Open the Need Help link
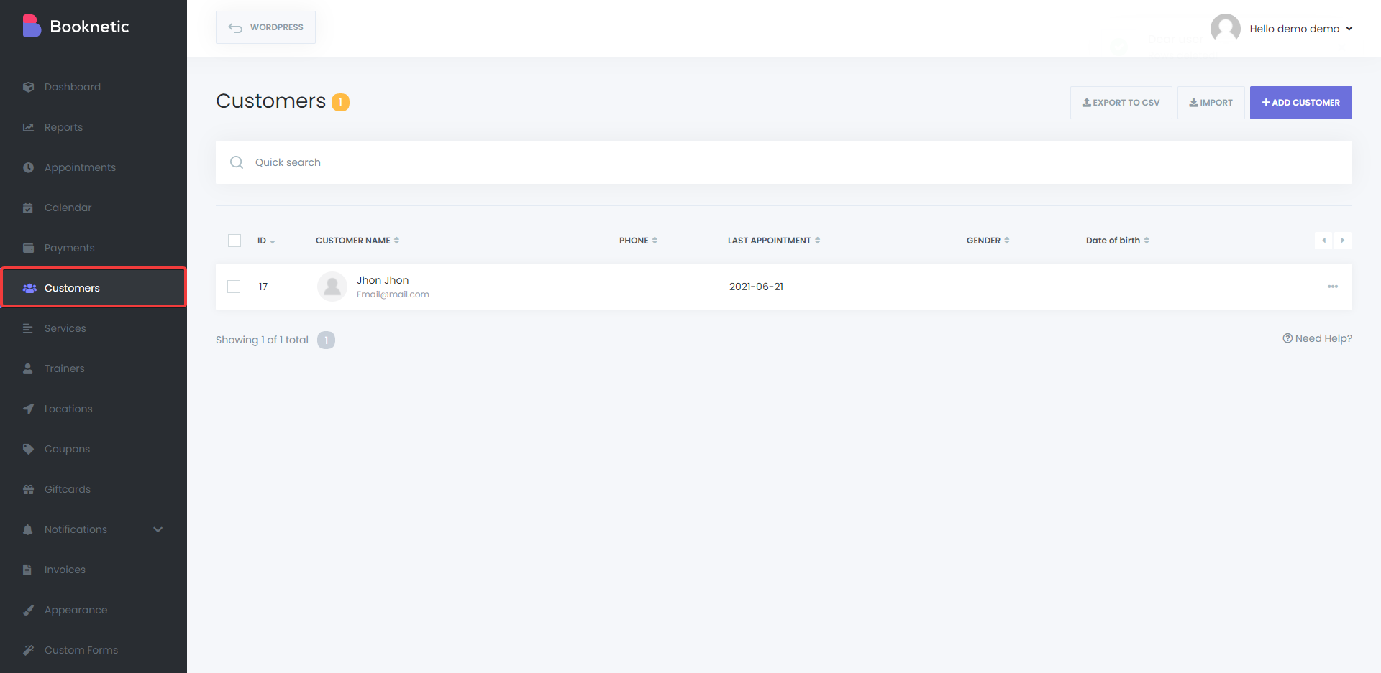Screen dimensions: 1381x673 click(1323, 338)
